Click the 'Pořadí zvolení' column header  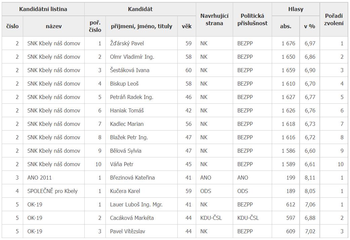tap(334, 19)
